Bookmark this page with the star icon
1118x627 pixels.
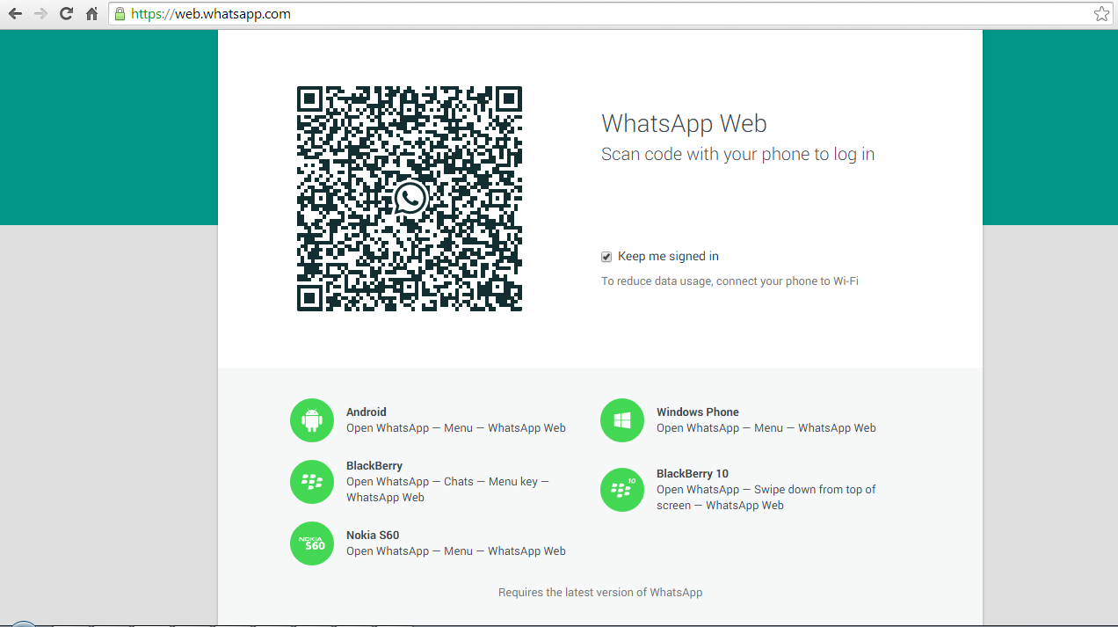click(x=1101, y=14)
